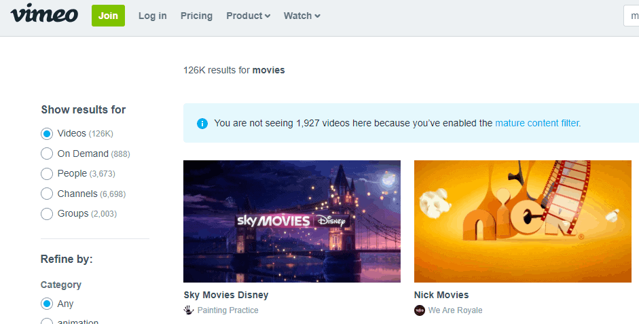Click the green Join button
This screenshot has height=324, width=639.
108,16
